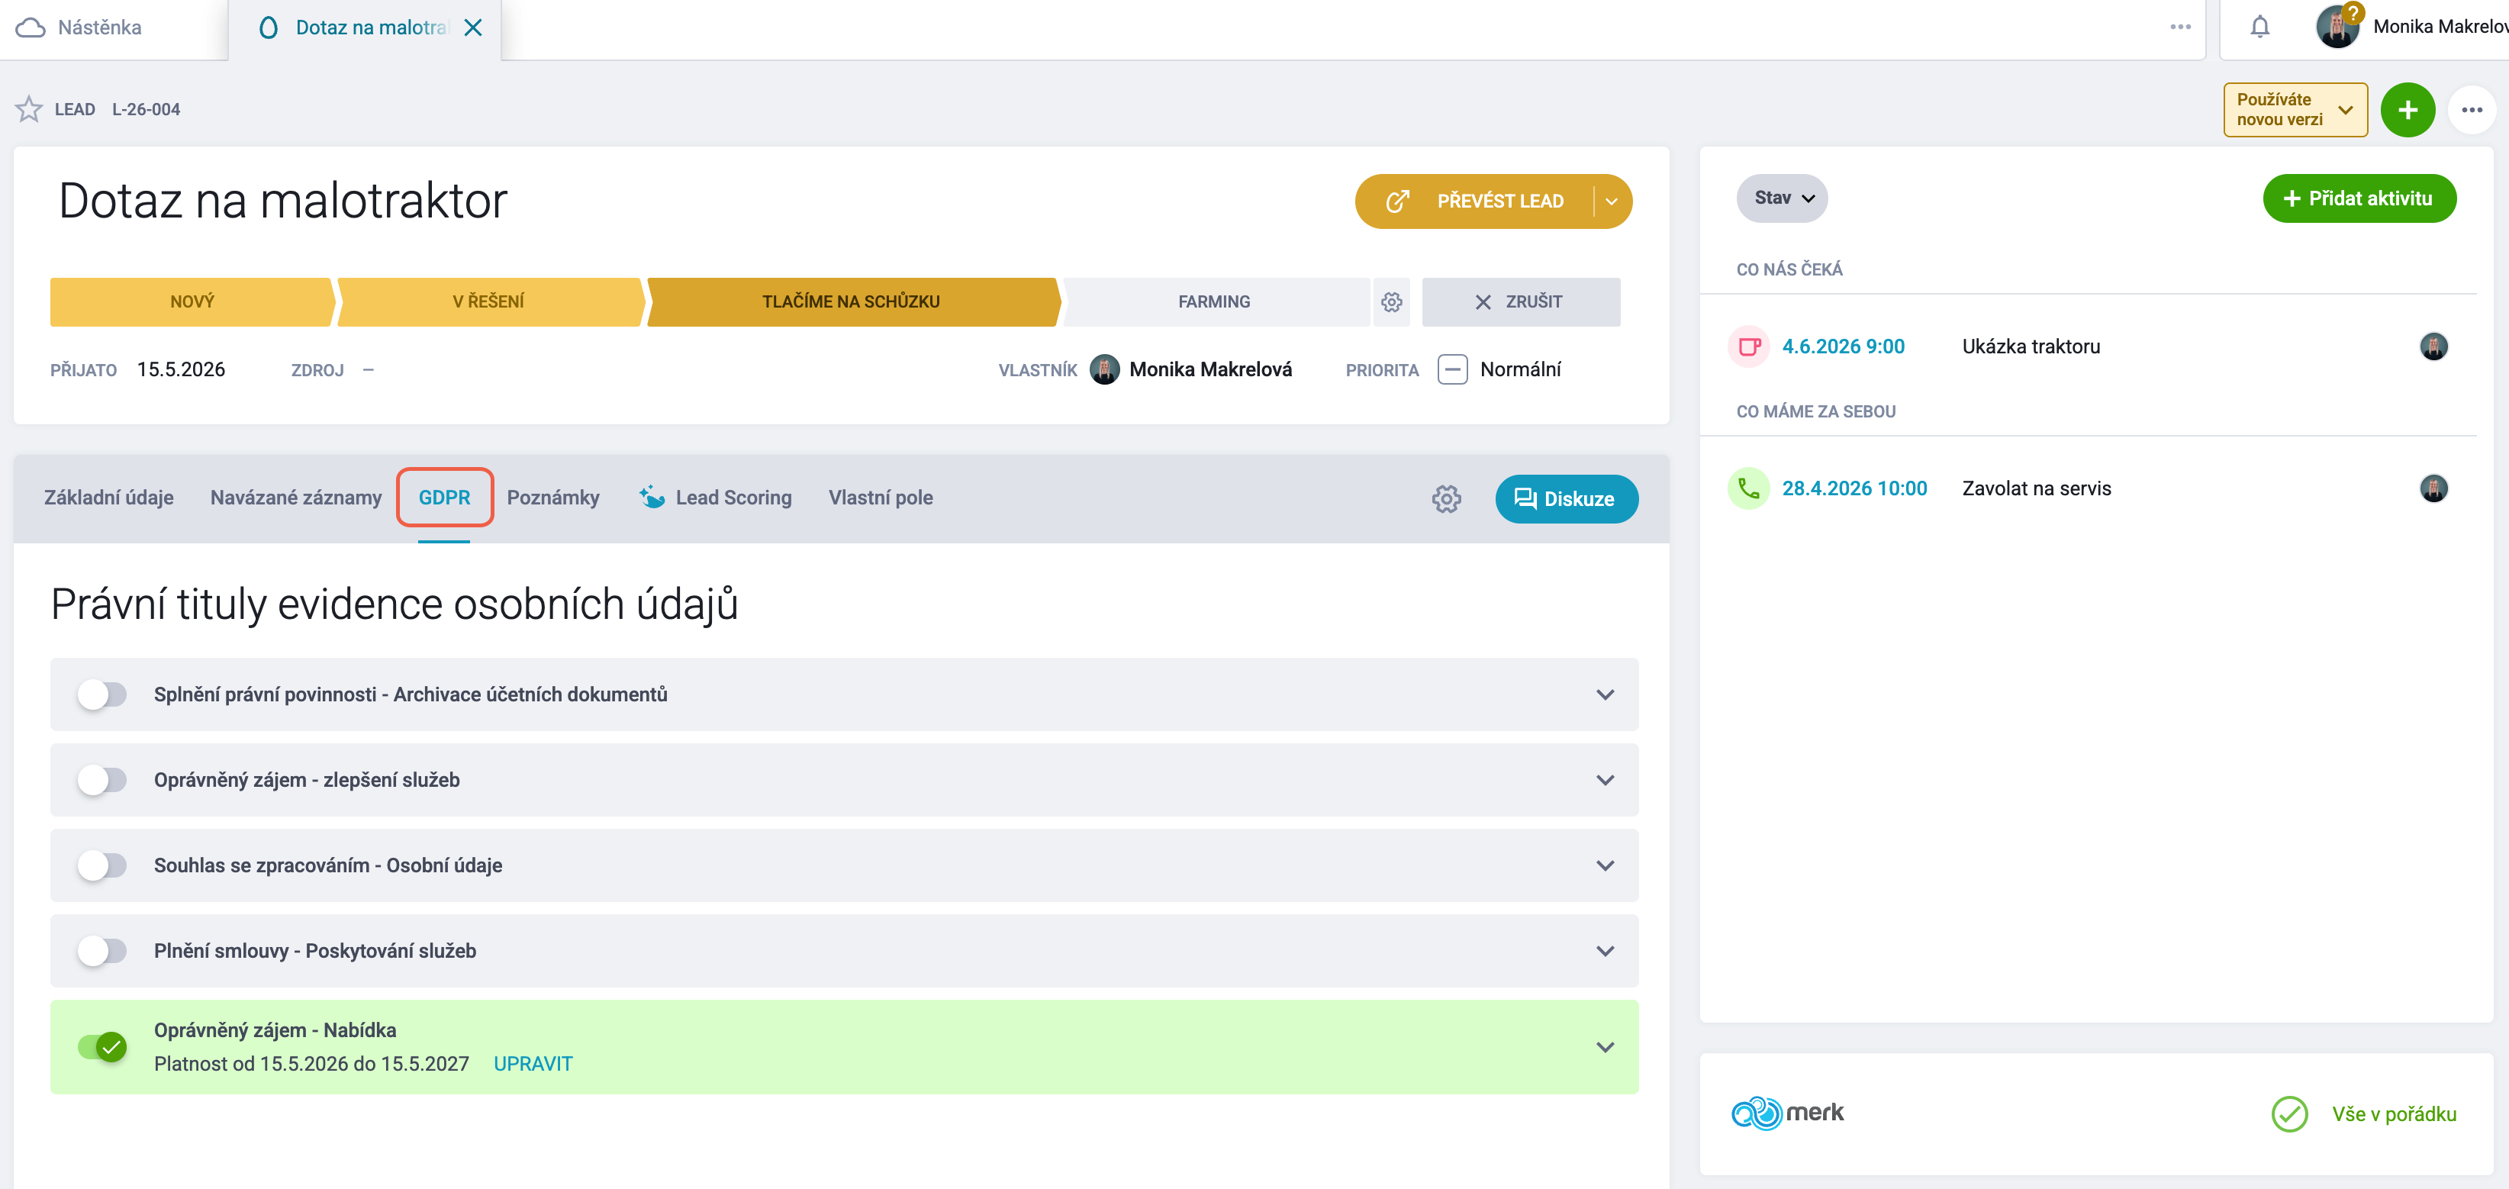
Task: Expand Převést lead dropdown arrow
Action: coord(1611,201)
